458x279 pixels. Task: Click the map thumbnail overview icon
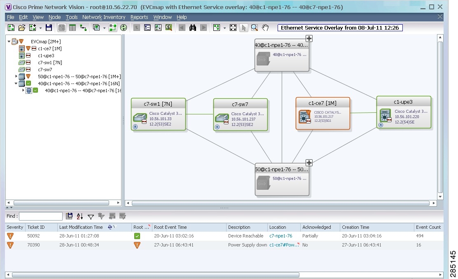[x=158, y=28]
